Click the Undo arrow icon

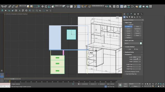tap(2, 6)
